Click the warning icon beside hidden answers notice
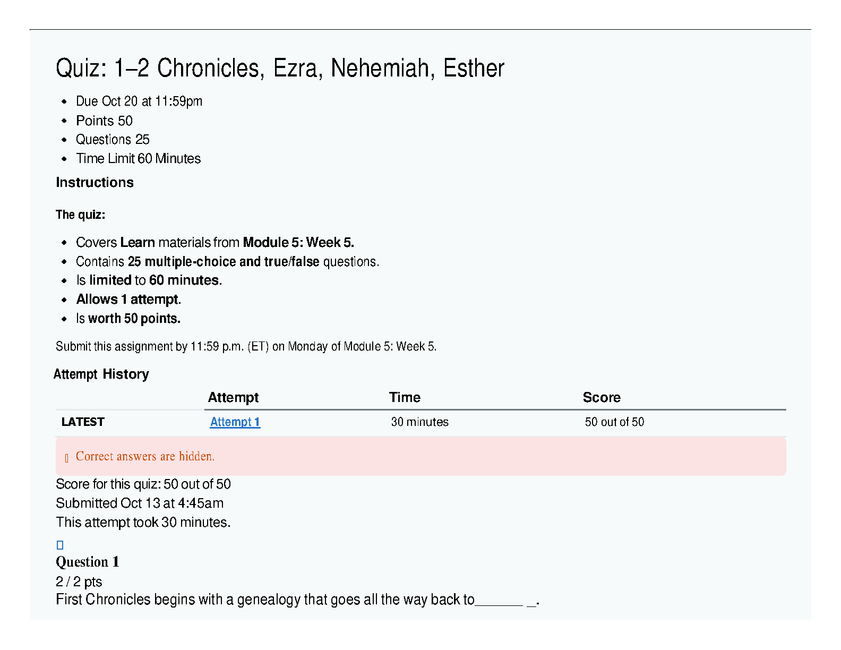The height and width of the screenshot is (650, 841). [x=66, y=458]
